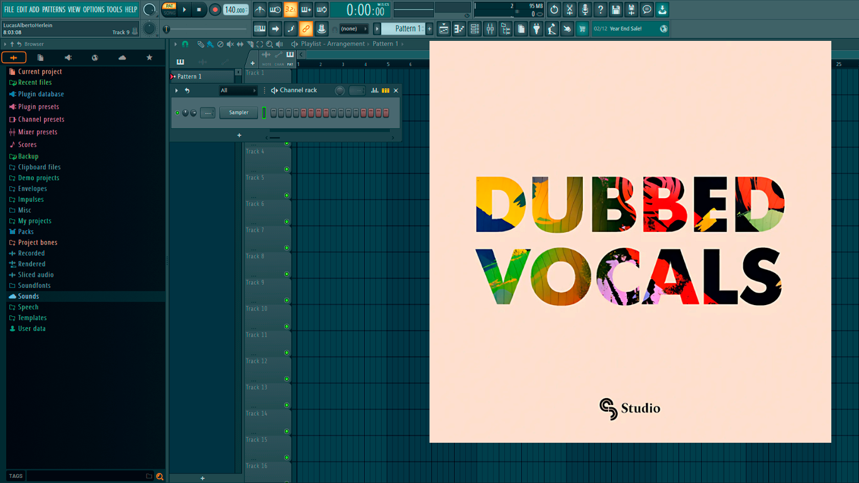Toggle fifth step of Sampler sequencer
859x483 pixels.
(x=303, y=113)
